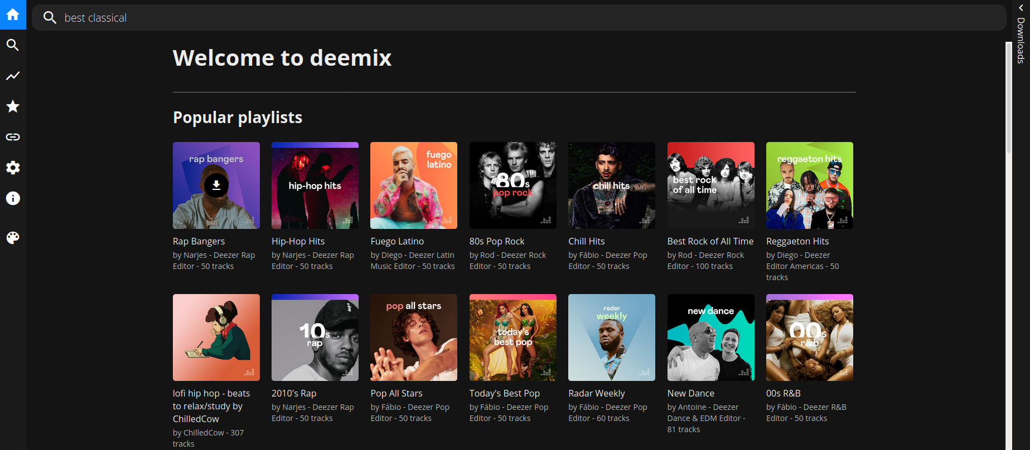Open the Home page from the sidebar
This screenshot has height=450, width=1030.
tap(13, 14)
